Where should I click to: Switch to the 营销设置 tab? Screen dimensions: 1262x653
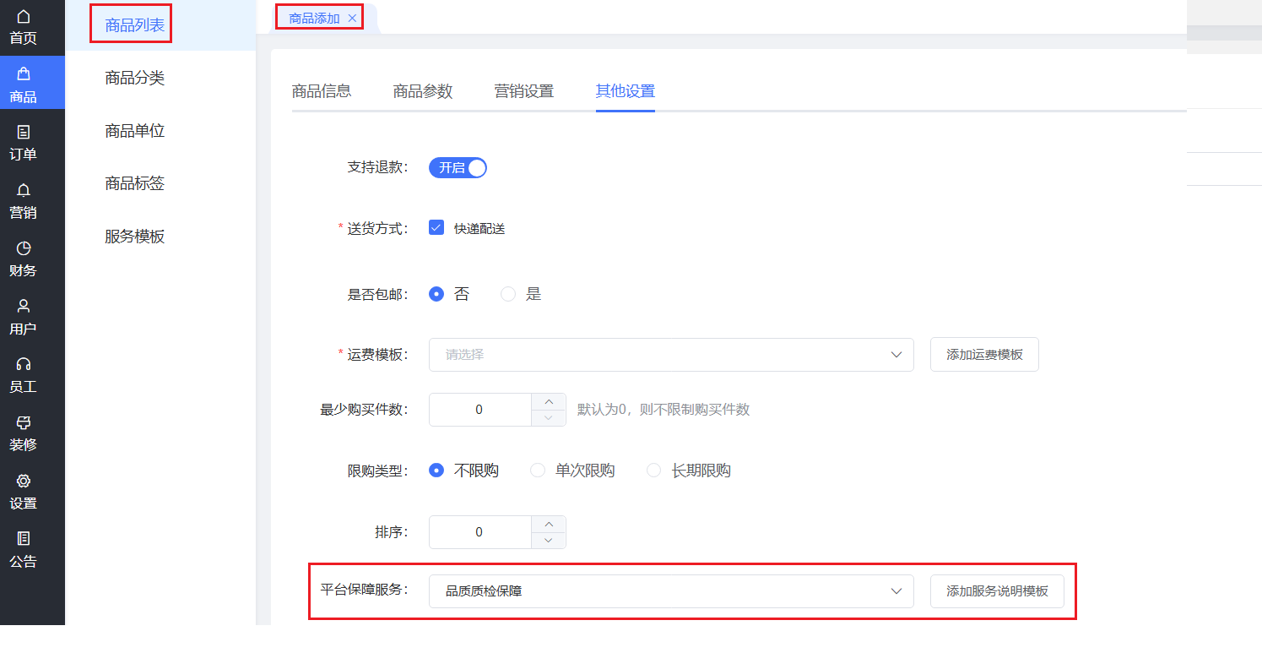click(x=524, y=91)
